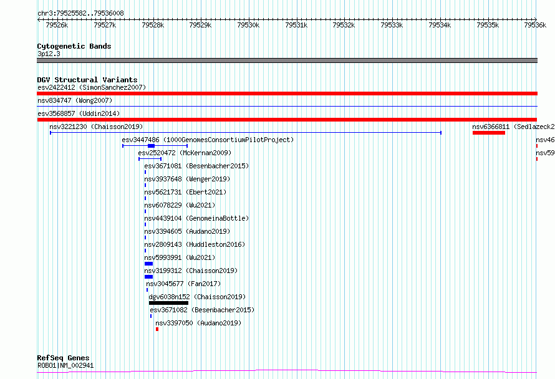Screen dimensions: 555x379
Task: Click the esv2422412 (SimonSanchez2007) label
Action: pos(92,87)
